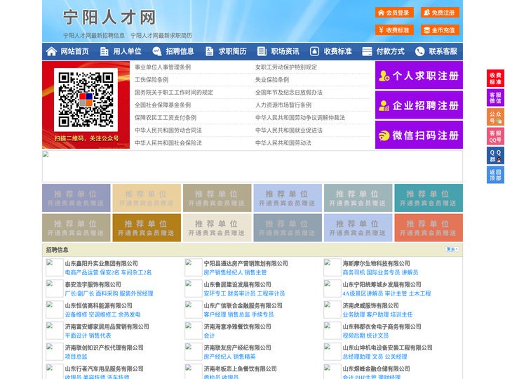Open 失业保险条例 link

(x=272, y=79)
